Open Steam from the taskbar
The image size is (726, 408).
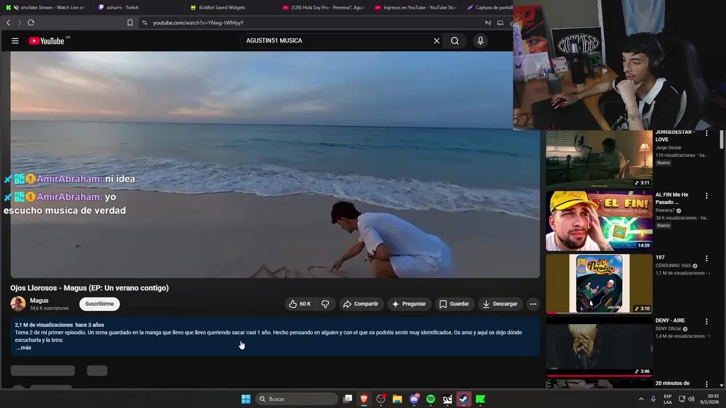click(463, 399)
